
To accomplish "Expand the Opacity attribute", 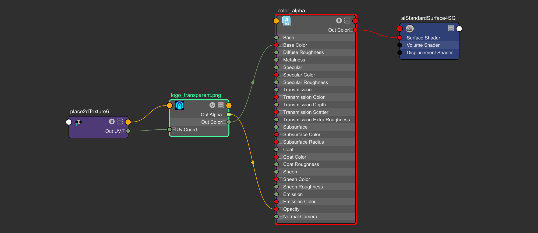I will (281, 209).
